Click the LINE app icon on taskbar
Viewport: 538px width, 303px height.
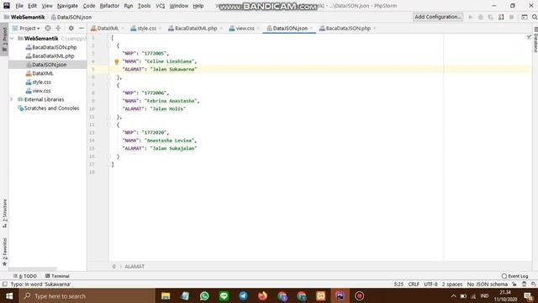pos(224,295)
